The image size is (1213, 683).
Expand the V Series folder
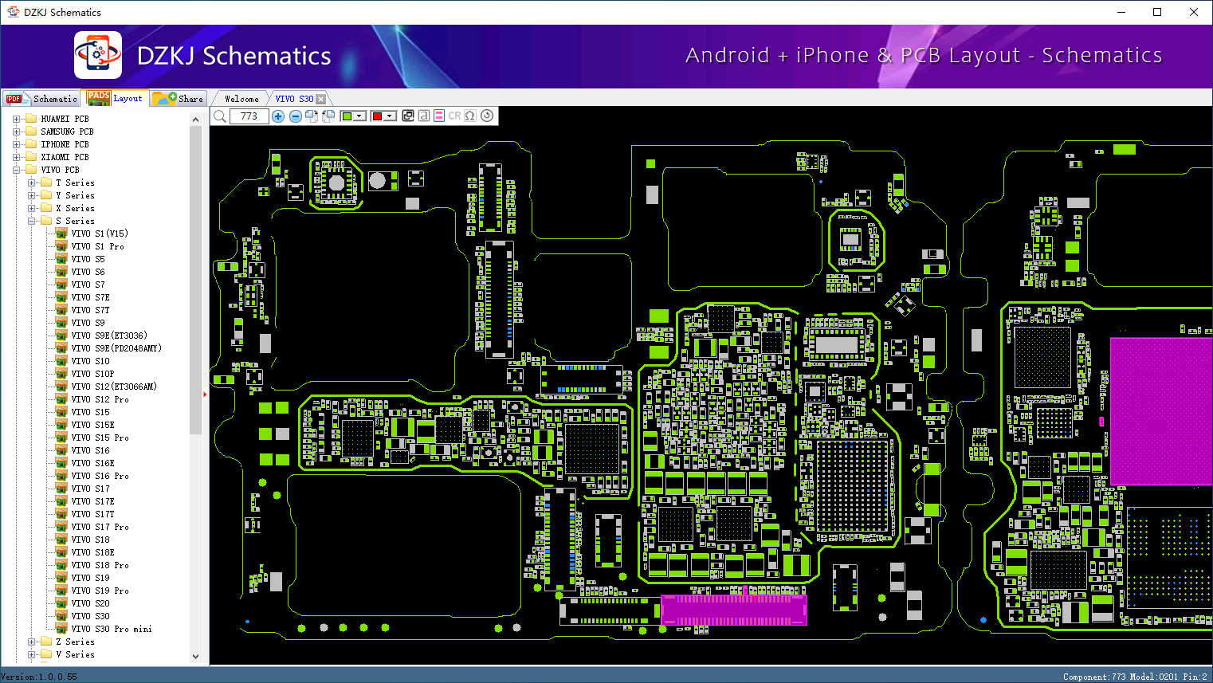(31, 654)
